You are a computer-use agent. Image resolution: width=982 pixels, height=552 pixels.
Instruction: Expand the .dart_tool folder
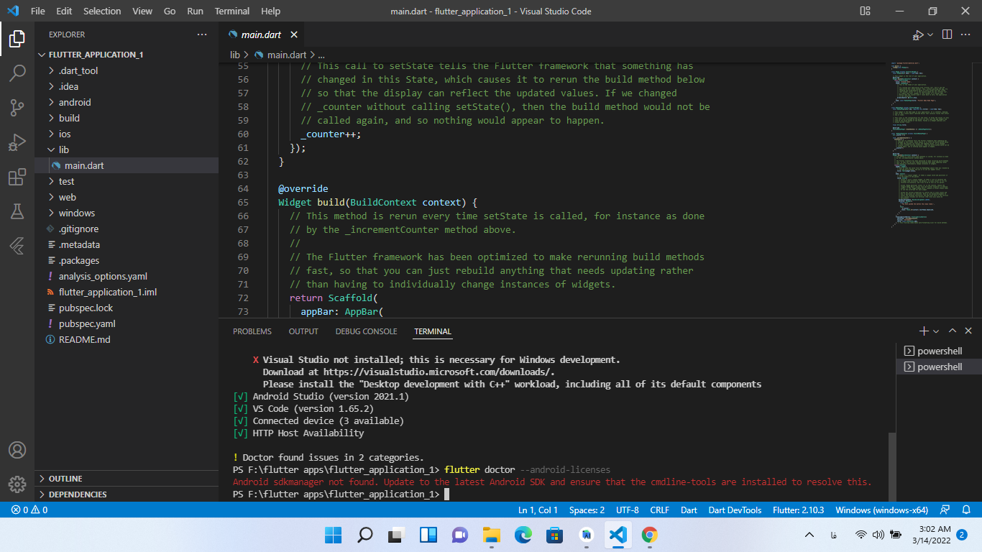point(127,70)
